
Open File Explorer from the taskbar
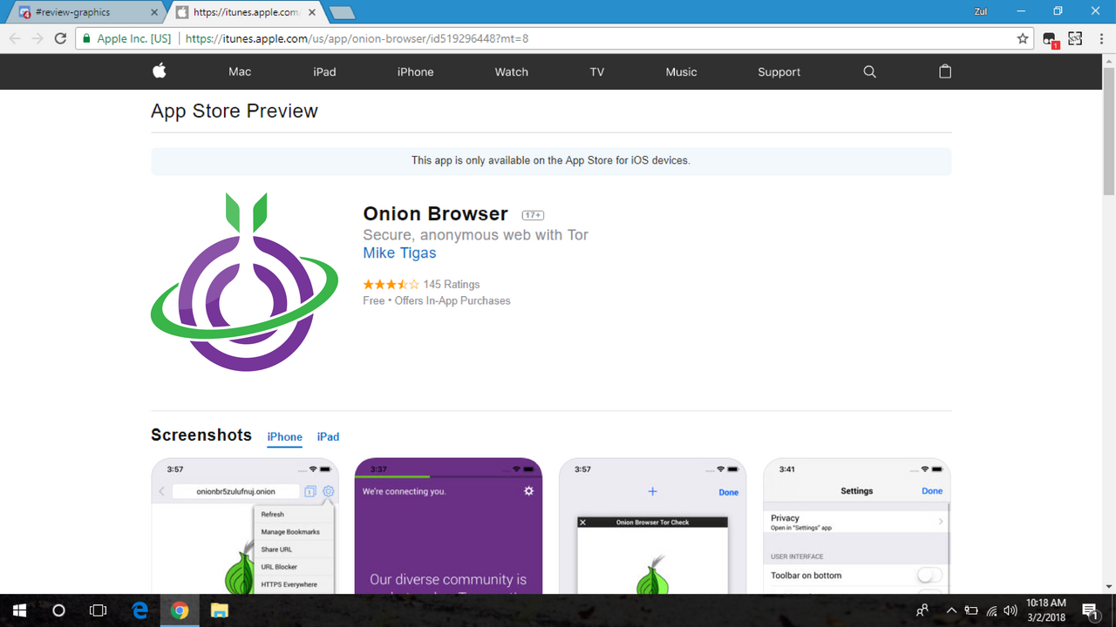220,610
